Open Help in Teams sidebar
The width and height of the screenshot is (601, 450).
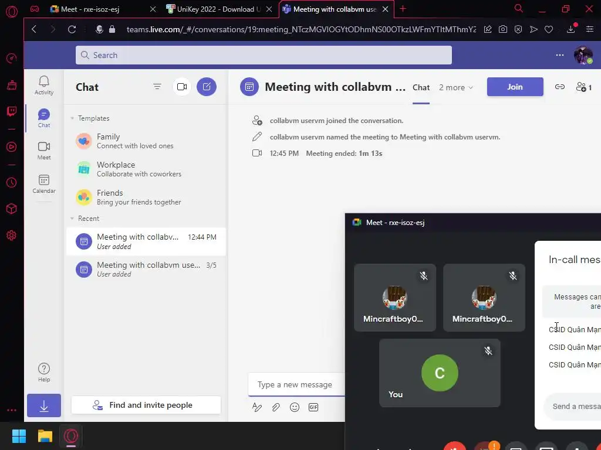pyautogui.click(x=43, y=372)
